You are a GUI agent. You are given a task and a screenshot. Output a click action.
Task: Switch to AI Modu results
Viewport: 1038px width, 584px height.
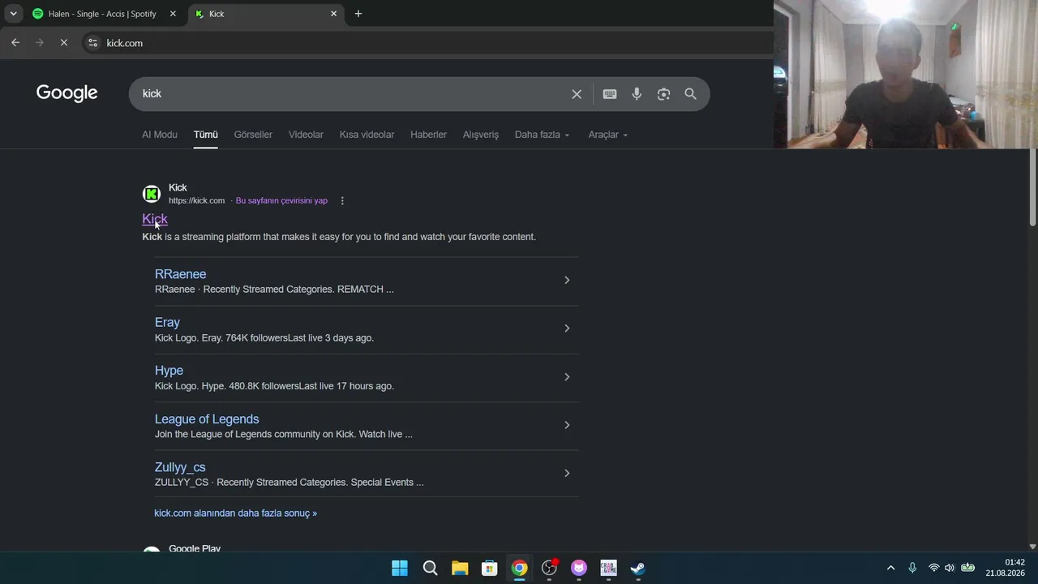[160, 135]
